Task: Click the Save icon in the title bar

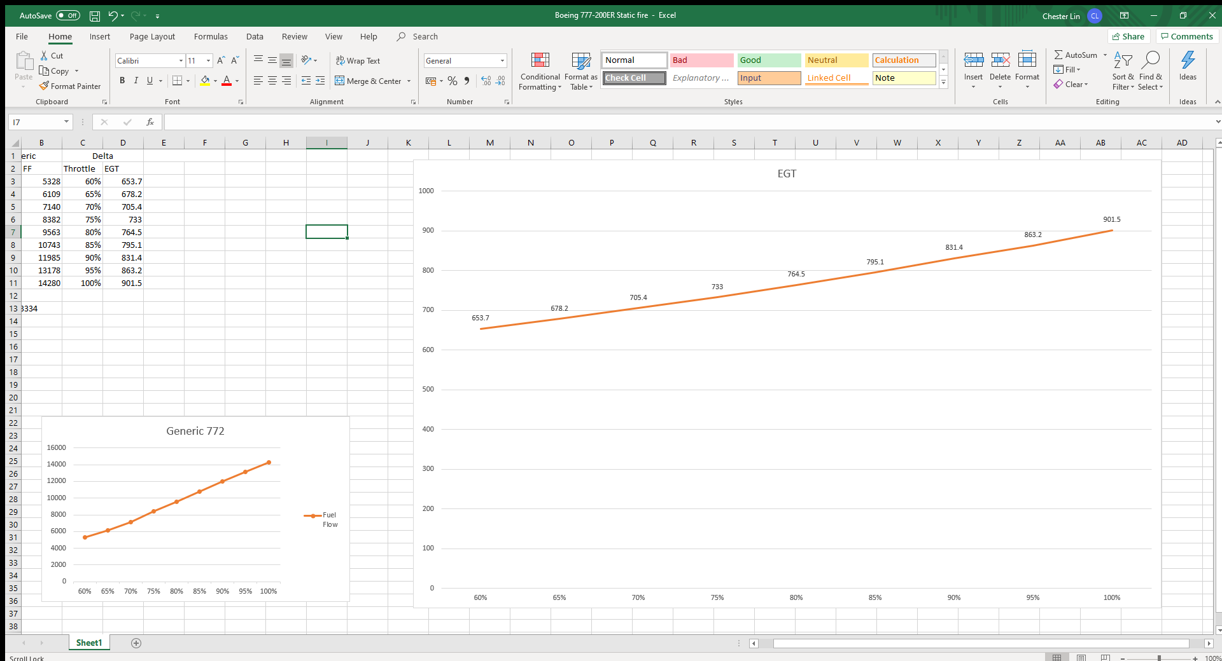Action: click(94, 16)
